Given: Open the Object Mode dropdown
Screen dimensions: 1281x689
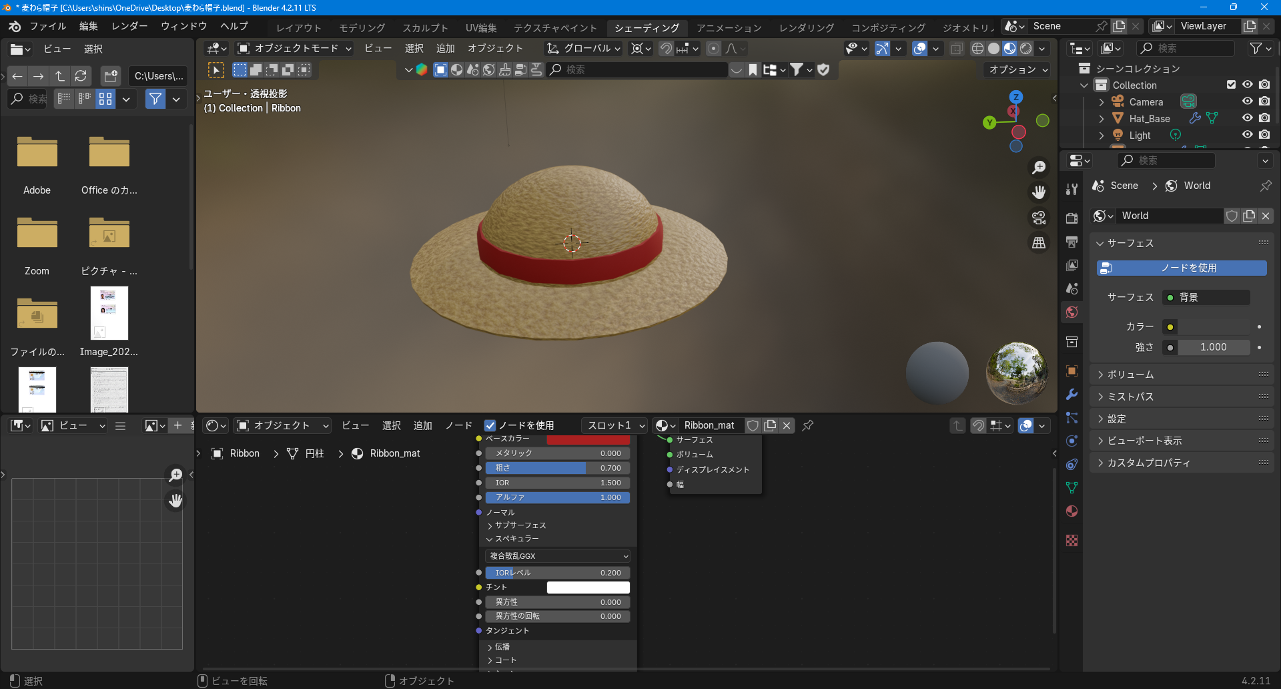Looking at the screenshot, I should click(x=294, y=49).
